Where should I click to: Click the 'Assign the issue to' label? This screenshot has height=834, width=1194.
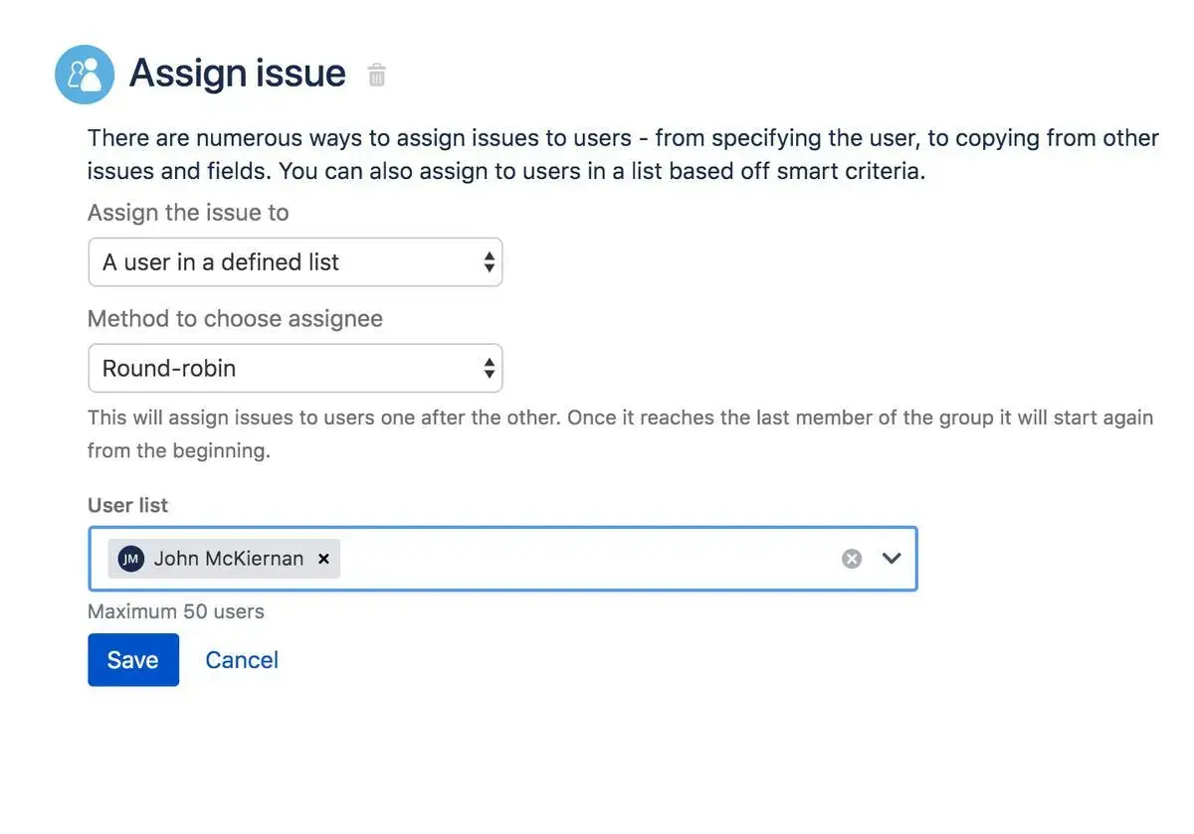(x=188, y=213)
